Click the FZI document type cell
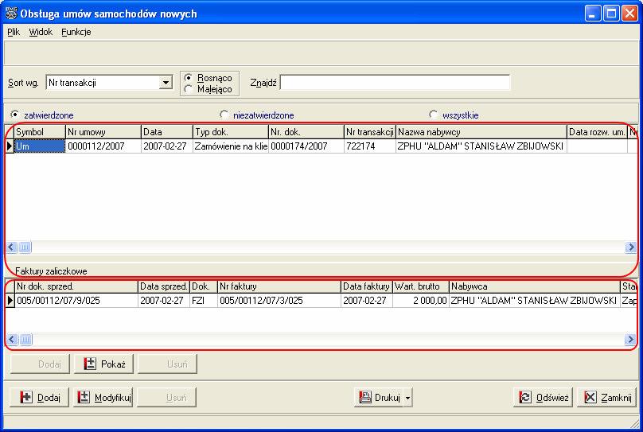 (x=204, y=301)
